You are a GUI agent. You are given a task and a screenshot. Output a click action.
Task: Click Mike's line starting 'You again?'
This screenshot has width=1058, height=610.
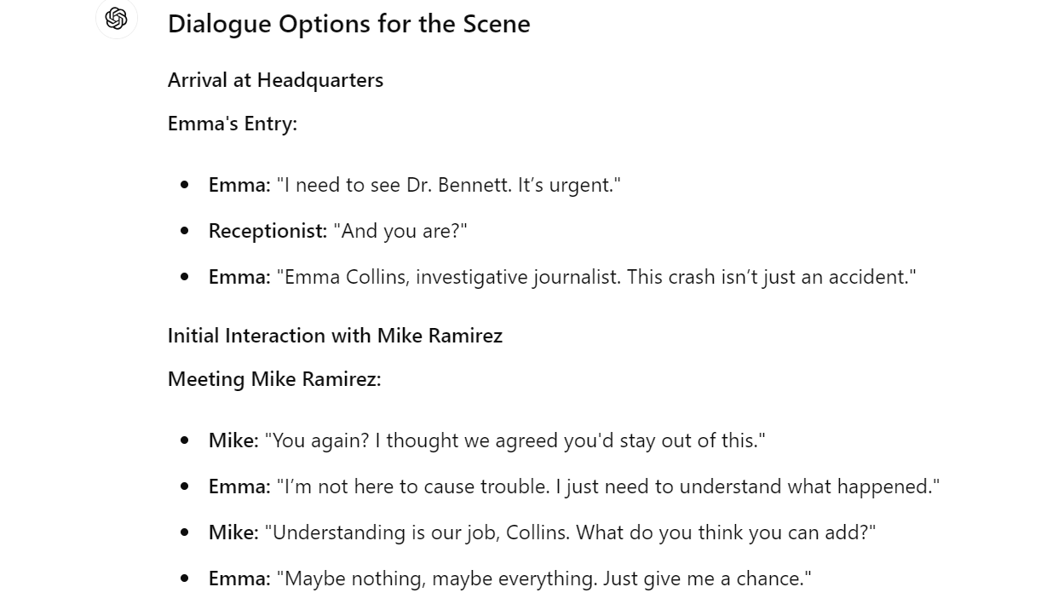(x=487, y=440)
